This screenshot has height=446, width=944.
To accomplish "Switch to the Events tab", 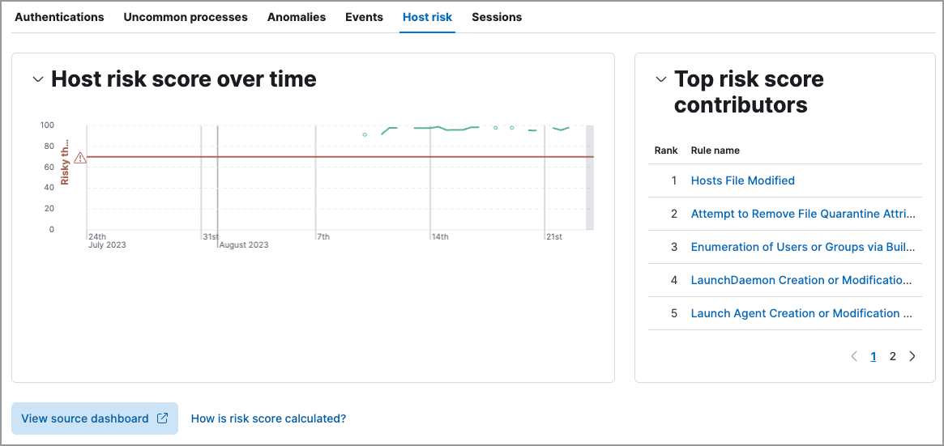I will pyautogui.click(x=364, y=17).
